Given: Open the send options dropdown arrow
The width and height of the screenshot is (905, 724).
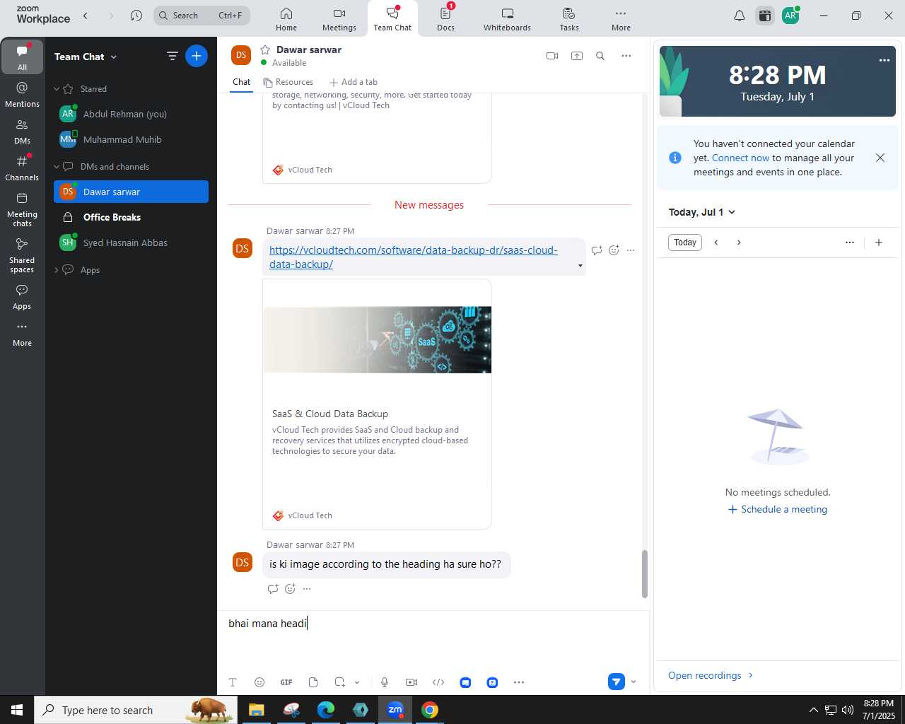Looking at the screenshot, I should coord(633,682).
